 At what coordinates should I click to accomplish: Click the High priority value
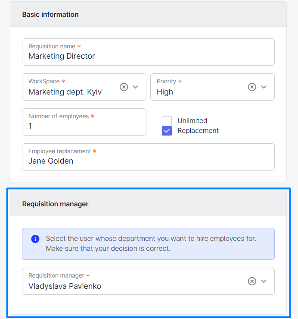(165, 92)
